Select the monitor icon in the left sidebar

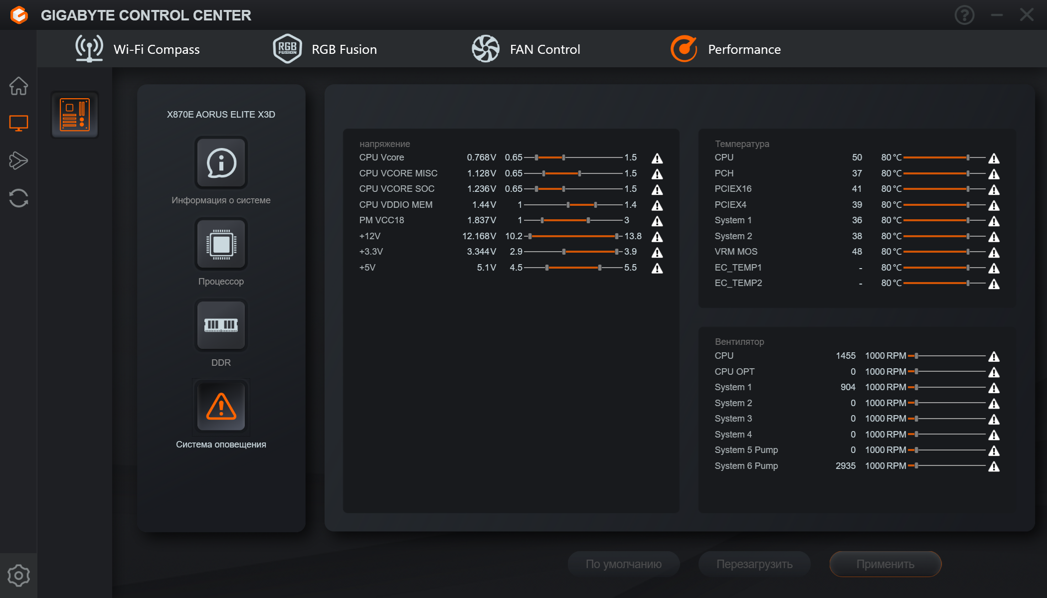click(18, 123)
